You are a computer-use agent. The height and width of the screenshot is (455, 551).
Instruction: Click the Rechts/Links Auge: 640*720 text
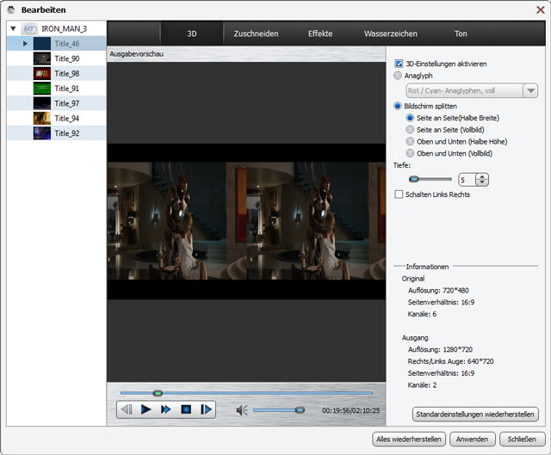point(450,361)
